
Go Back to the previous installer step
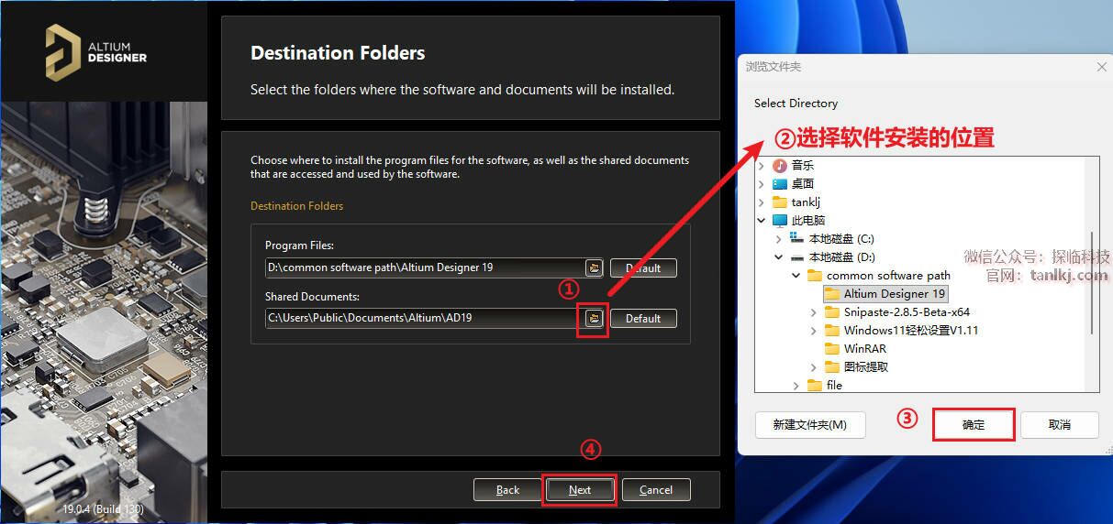click(507, 489)
